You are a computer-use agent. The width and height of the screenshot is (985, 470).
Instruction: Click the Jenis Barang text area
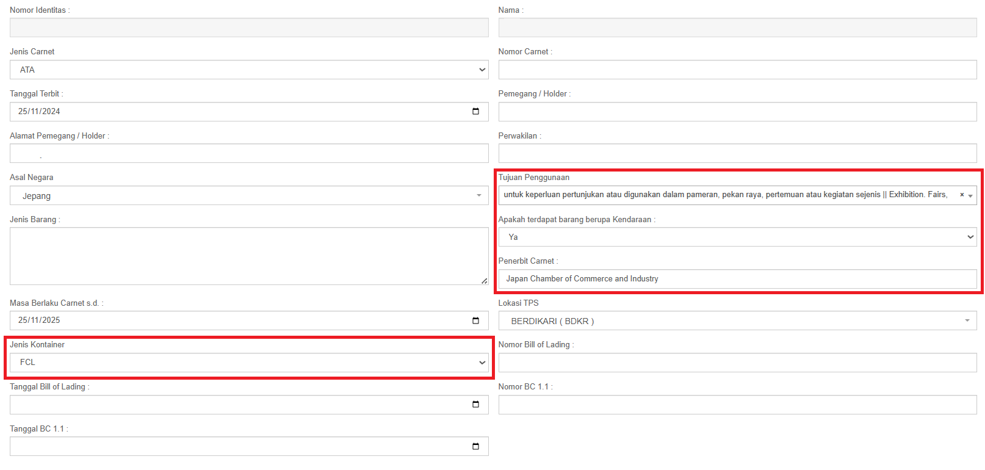(249, 256)
